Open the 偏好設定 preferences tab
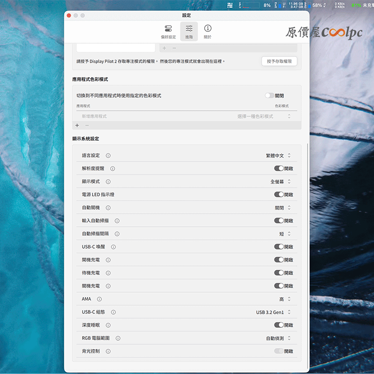The image size is (374, 374). tap(168, 31)
